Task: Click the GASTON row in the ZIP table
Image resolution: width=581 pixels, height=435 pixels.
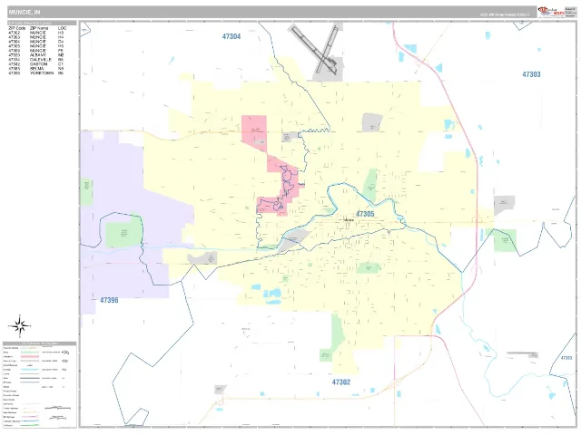Action: coord(36,64)
